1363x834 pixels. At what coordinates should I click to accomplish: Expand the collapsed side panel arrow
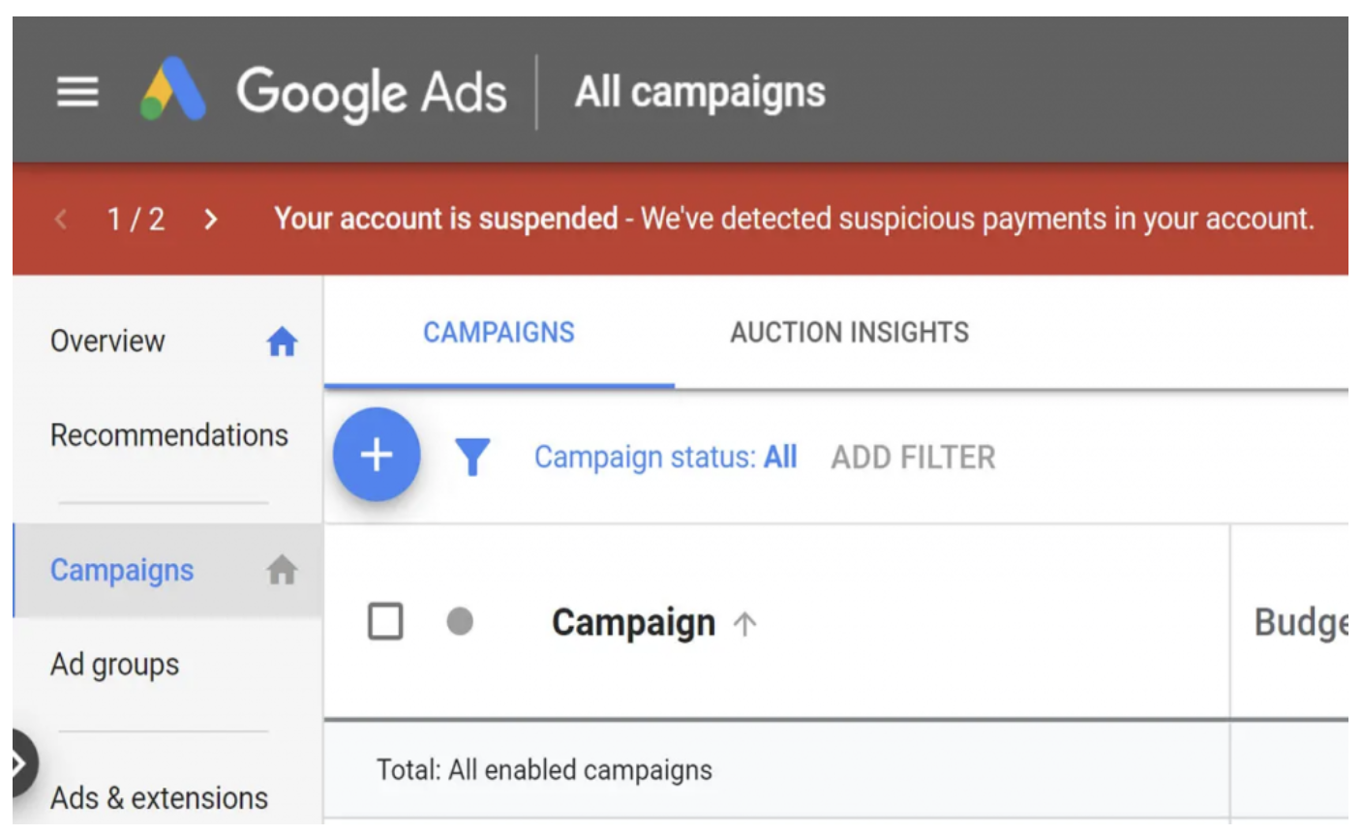(x=19, y=764)
